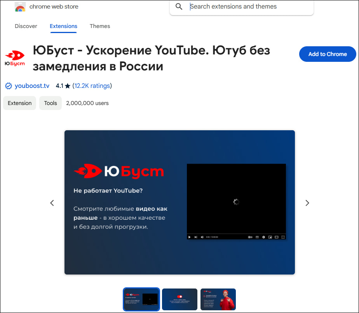Click the ЮБуст extension title heading
The image size is (359, 313).
click(x=152, y=58)
